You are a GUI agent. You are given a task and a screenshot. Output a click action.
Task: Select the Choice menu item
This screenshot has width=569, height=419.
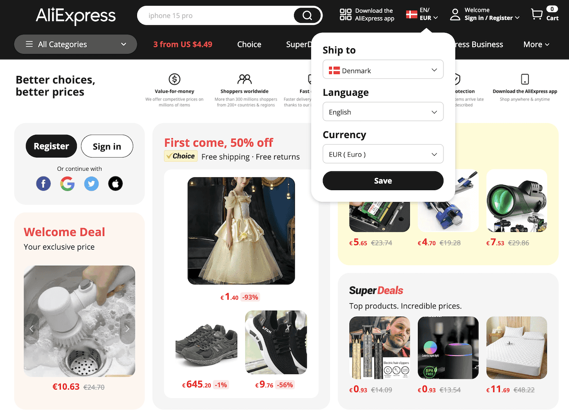249,44
